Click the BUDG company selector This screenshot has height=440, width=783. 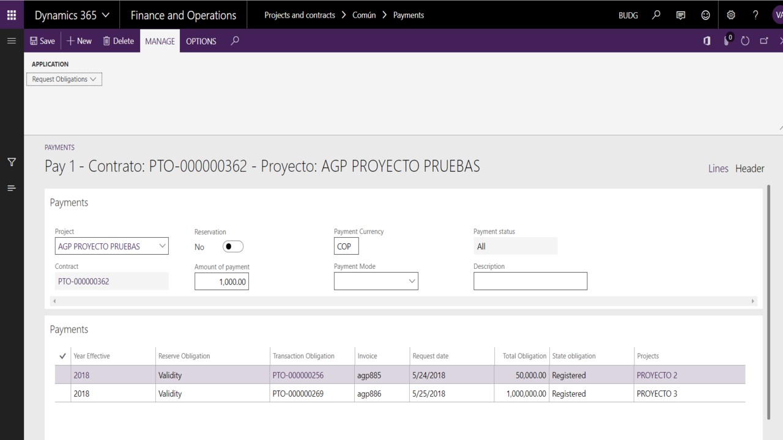pyautogui.click(x=628, y=15)
